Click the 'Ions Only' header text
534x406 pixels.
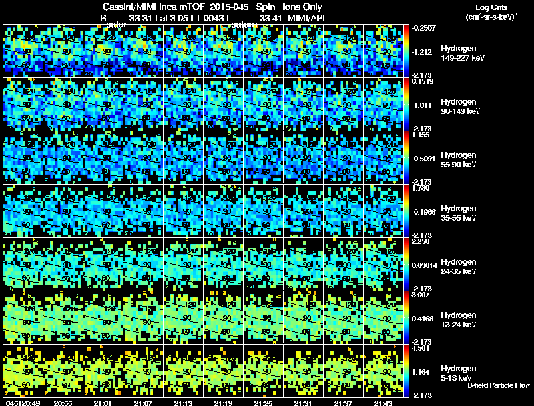pos(302,7)
